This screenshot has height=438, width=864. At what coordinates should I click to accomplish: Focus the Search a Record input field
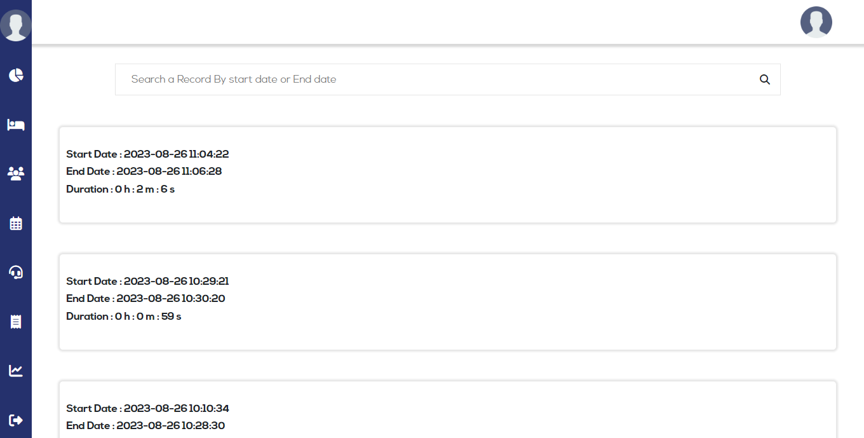[438, 79]
